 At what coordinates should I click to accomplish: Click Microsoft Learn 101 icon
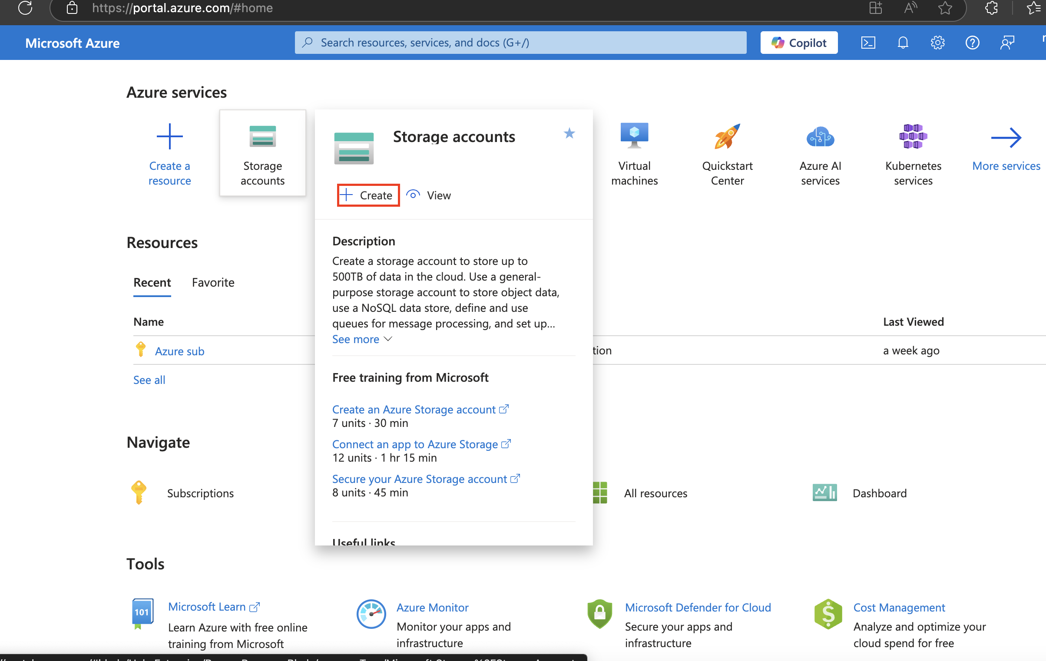(142, 614)
